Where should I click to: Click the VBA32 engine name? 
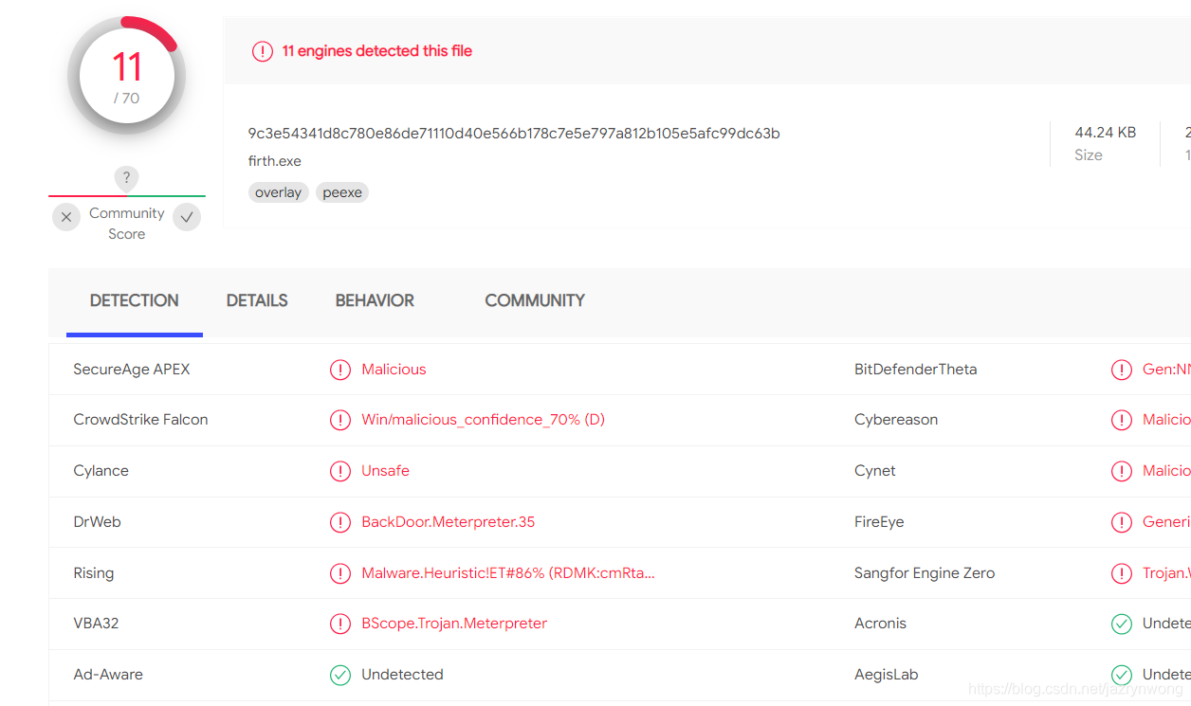pos(96,624)
